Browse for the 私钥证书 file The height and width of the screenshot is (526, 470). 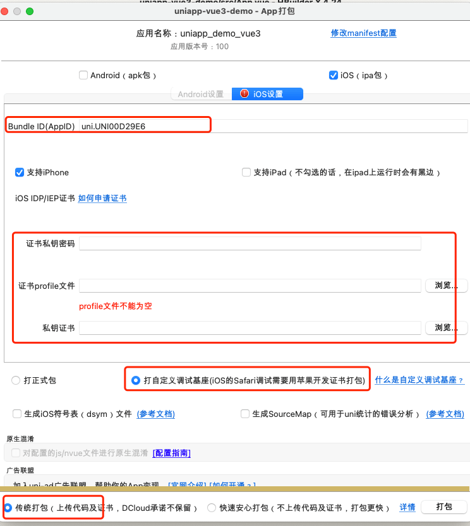click(446, 328)
